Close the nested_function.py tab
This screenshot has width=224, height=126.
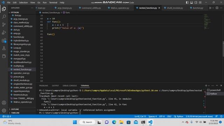coord(159,8)
